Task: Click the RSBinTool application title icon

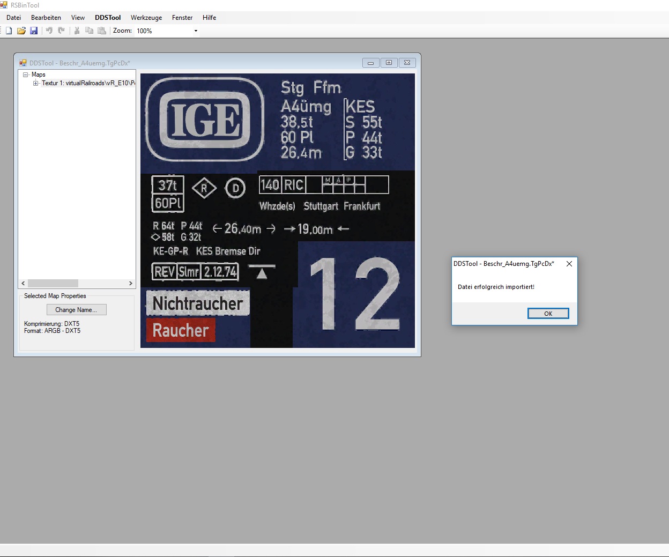Action: [4, 5]
